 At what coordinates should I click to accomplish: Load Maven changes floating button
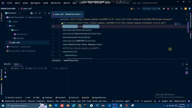[176, 24]
